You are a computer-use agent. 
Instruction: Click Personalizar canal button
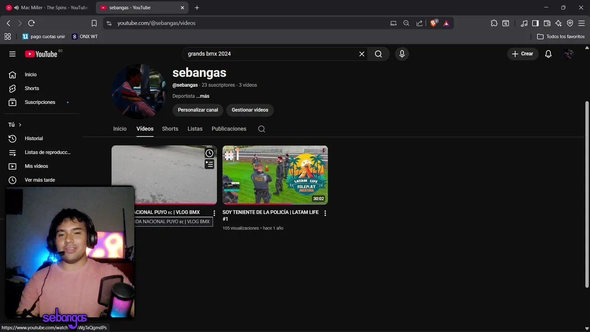click(198, 110)
